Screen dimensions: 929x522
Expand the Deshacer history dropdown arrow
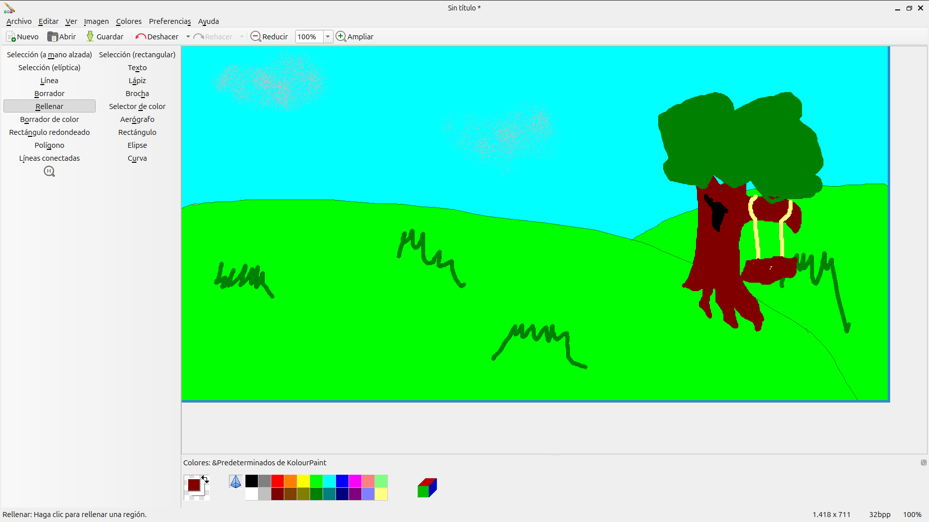(x=188, y=37)
